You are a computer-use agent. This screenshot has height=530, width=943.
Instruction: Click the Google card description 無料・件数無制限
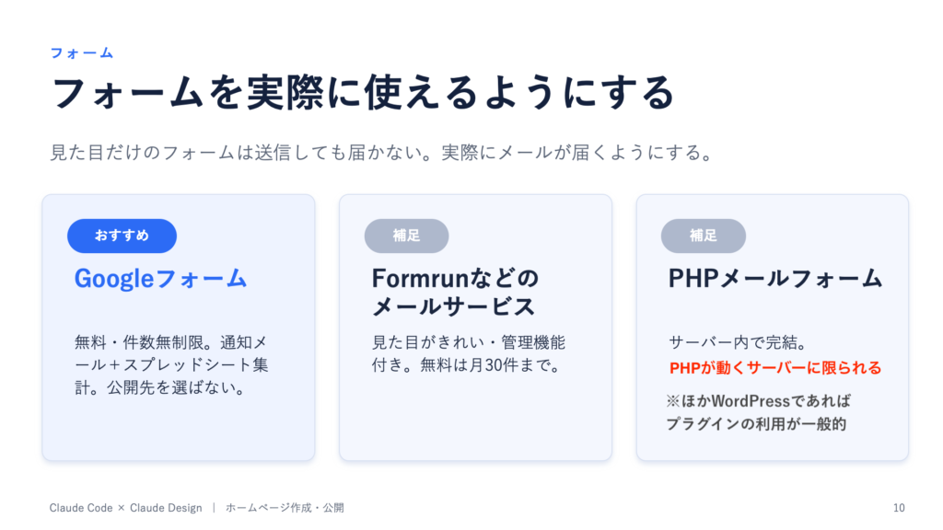click(171, 364)
